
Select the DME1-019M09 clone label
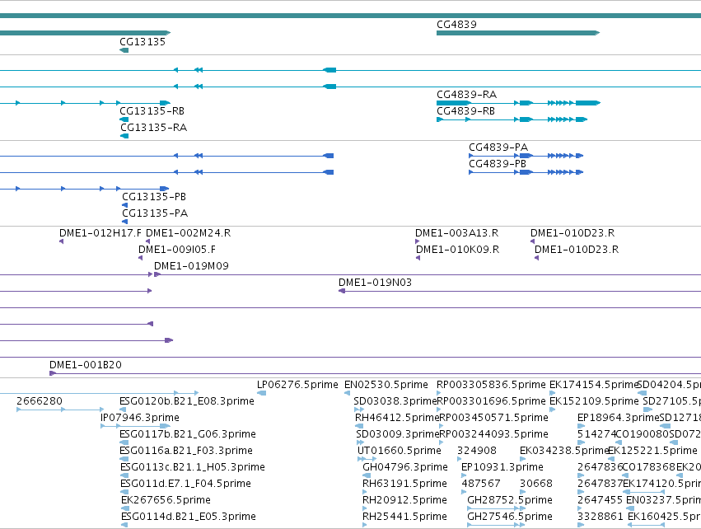(191, 266)
